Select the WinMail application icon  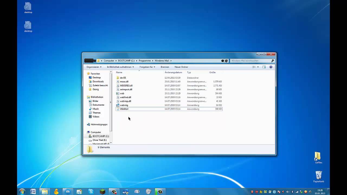pos(118,109)
